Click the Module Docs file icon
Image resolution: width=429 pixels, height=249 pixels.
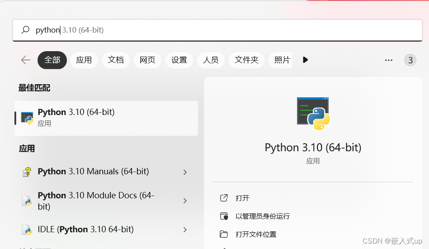coord(27,201)
